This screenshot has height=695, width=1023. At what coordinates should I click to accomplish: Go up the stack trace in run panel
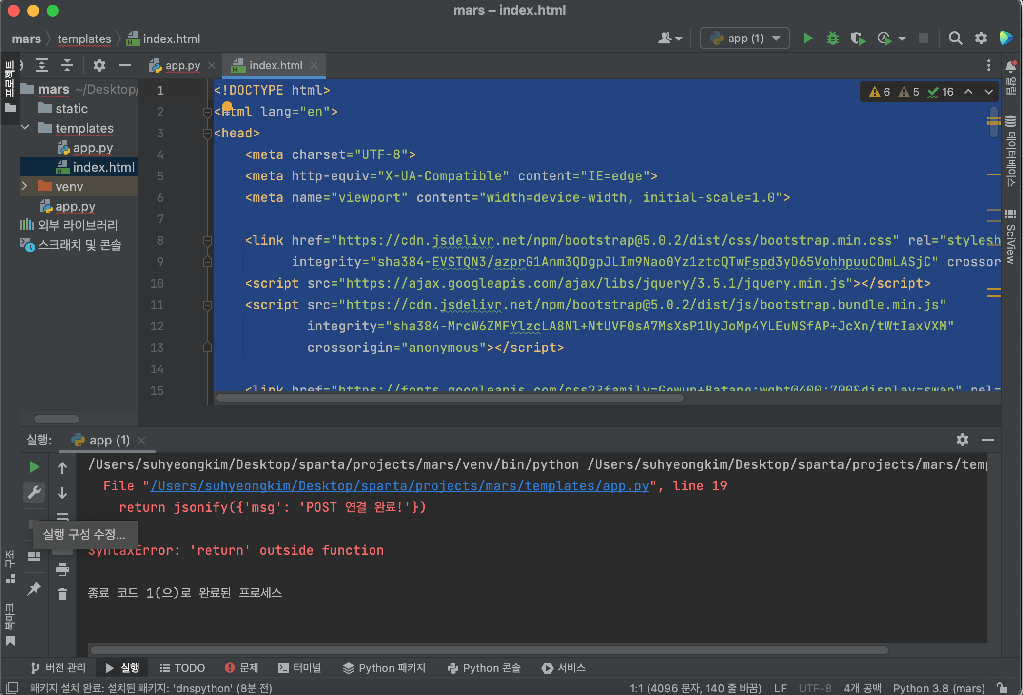pos(62,468)
